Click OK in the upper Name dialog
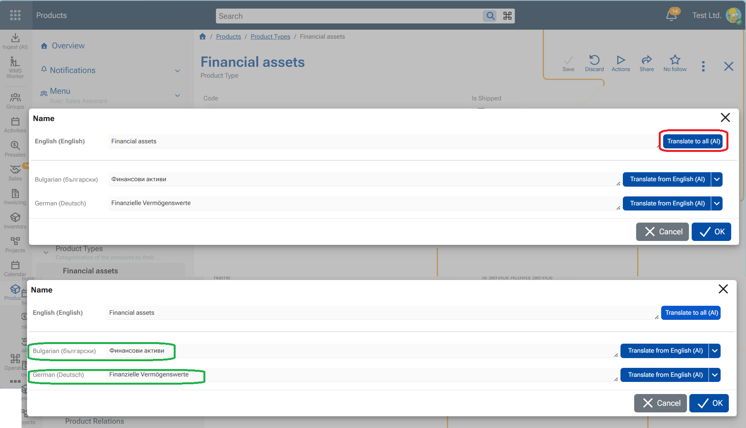 coord(711,232)
